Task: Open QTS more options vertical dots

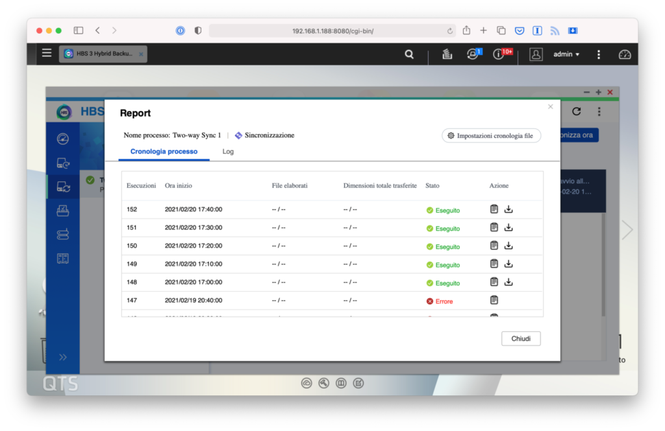Action: click(599, 54)
